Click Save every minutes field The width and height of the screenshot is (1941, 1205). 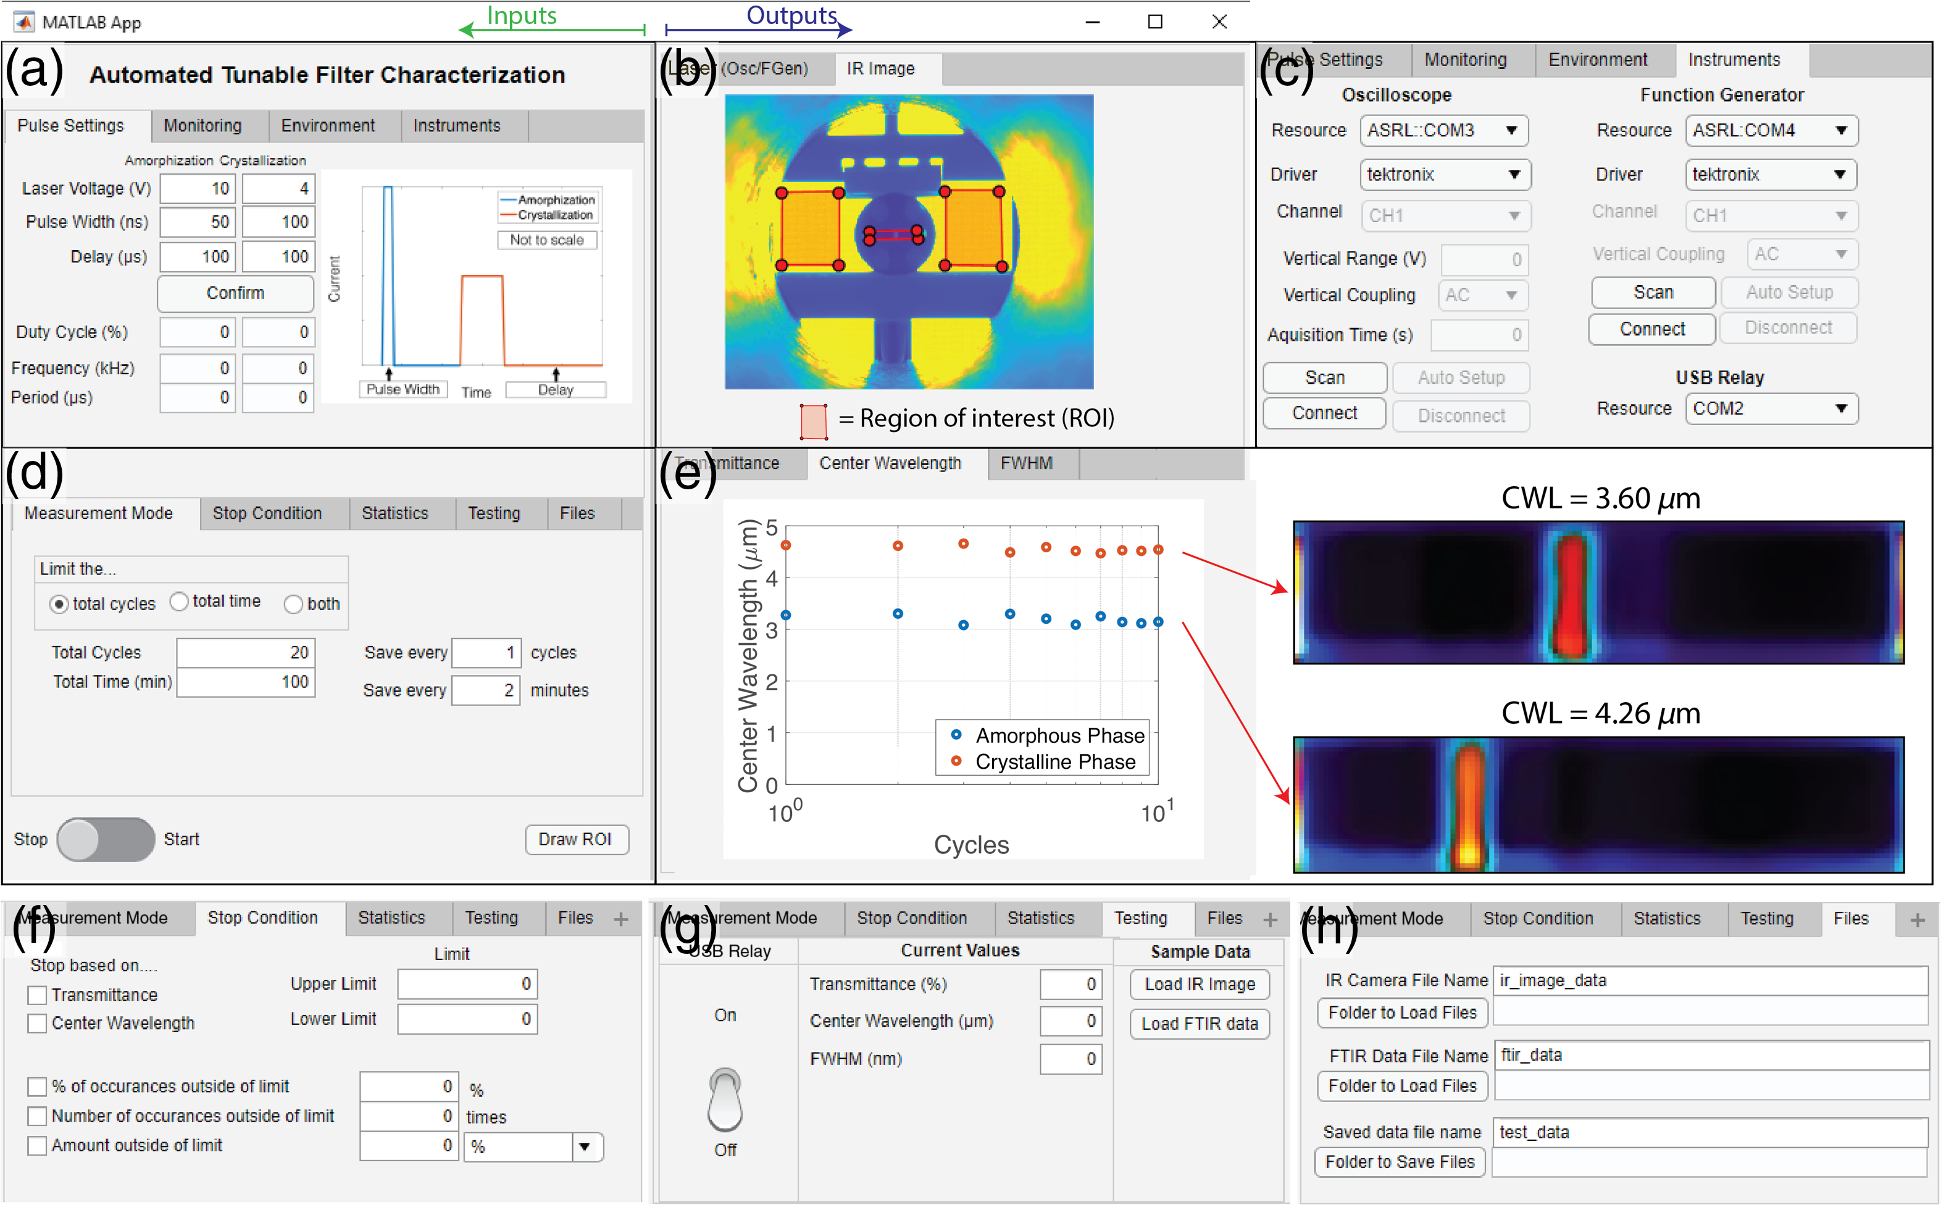[x=486, y=691]
